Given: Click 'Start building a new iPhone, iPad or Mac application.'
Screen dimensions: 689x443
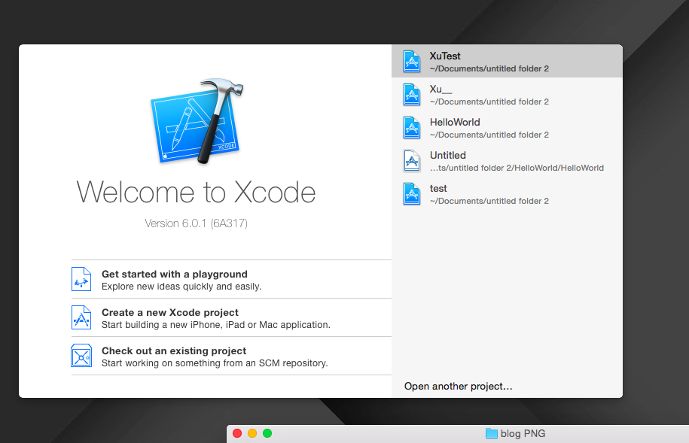Looking at the screenshot, I should click(216, 325).
